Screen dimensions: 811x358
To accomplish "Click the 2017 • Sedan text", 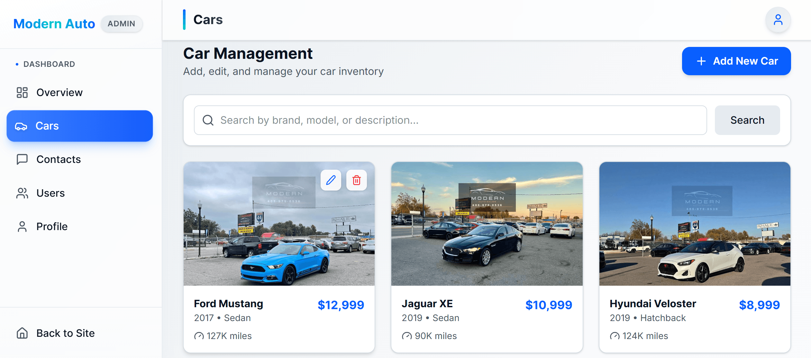I will (223, 318).
